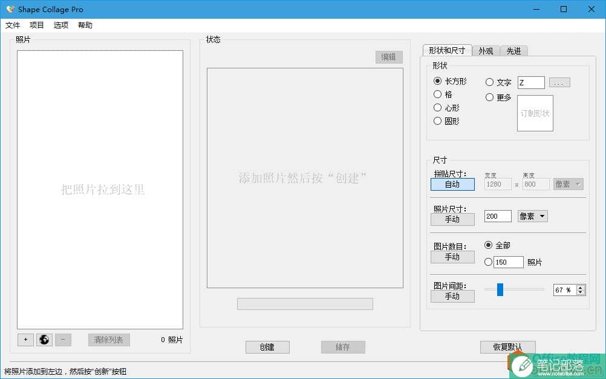Screen dimensions: 606x379
Task: Click the 订制形状 custom shape box
Action: point(535,113)
